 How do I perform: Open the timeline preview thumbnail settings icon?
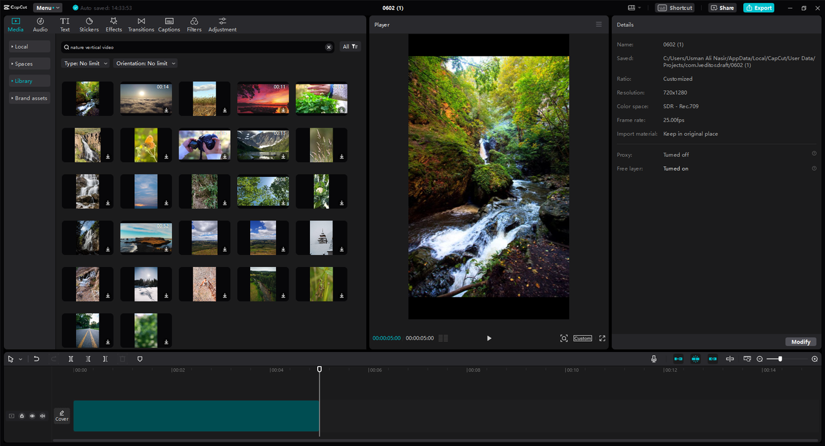coord(747,359)
